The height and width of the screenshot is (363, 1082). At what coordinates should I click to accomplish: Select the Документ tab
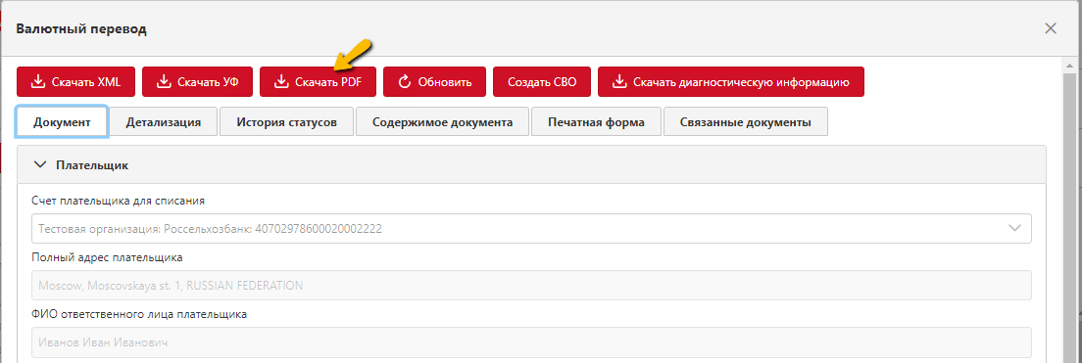pyautogui.click(x=62, y=122)
